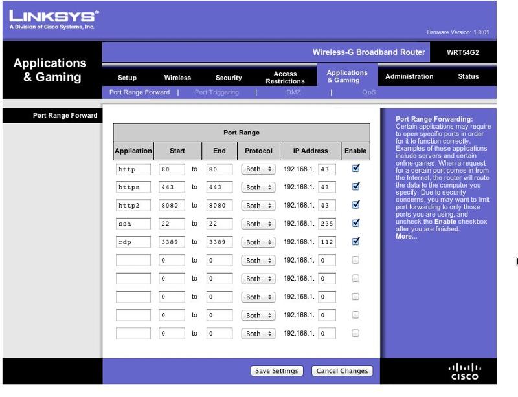
Task: Open Protocol dropdown for http row
Action: pos(258,169)
